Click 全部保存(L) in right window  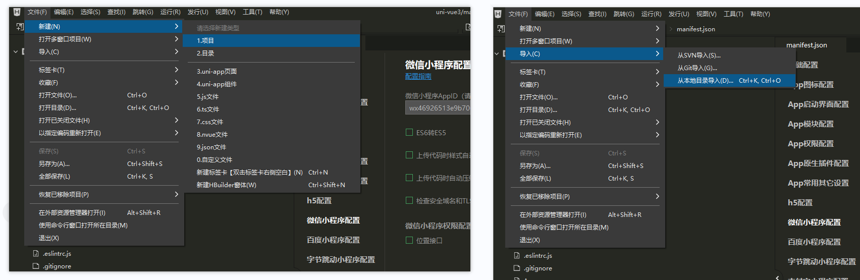[x=585, y=178]
